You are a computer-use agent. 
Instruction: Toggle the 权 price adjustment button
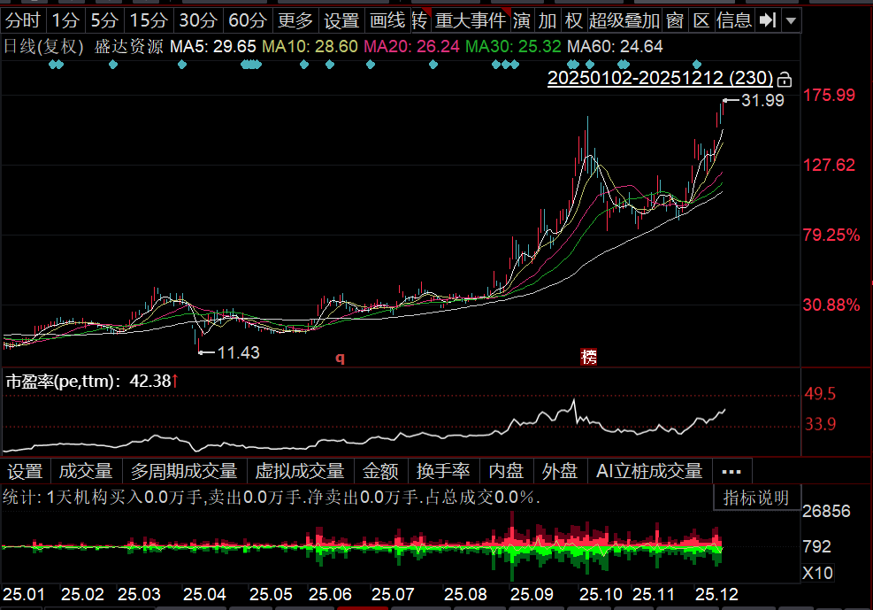tap(573, 20)
